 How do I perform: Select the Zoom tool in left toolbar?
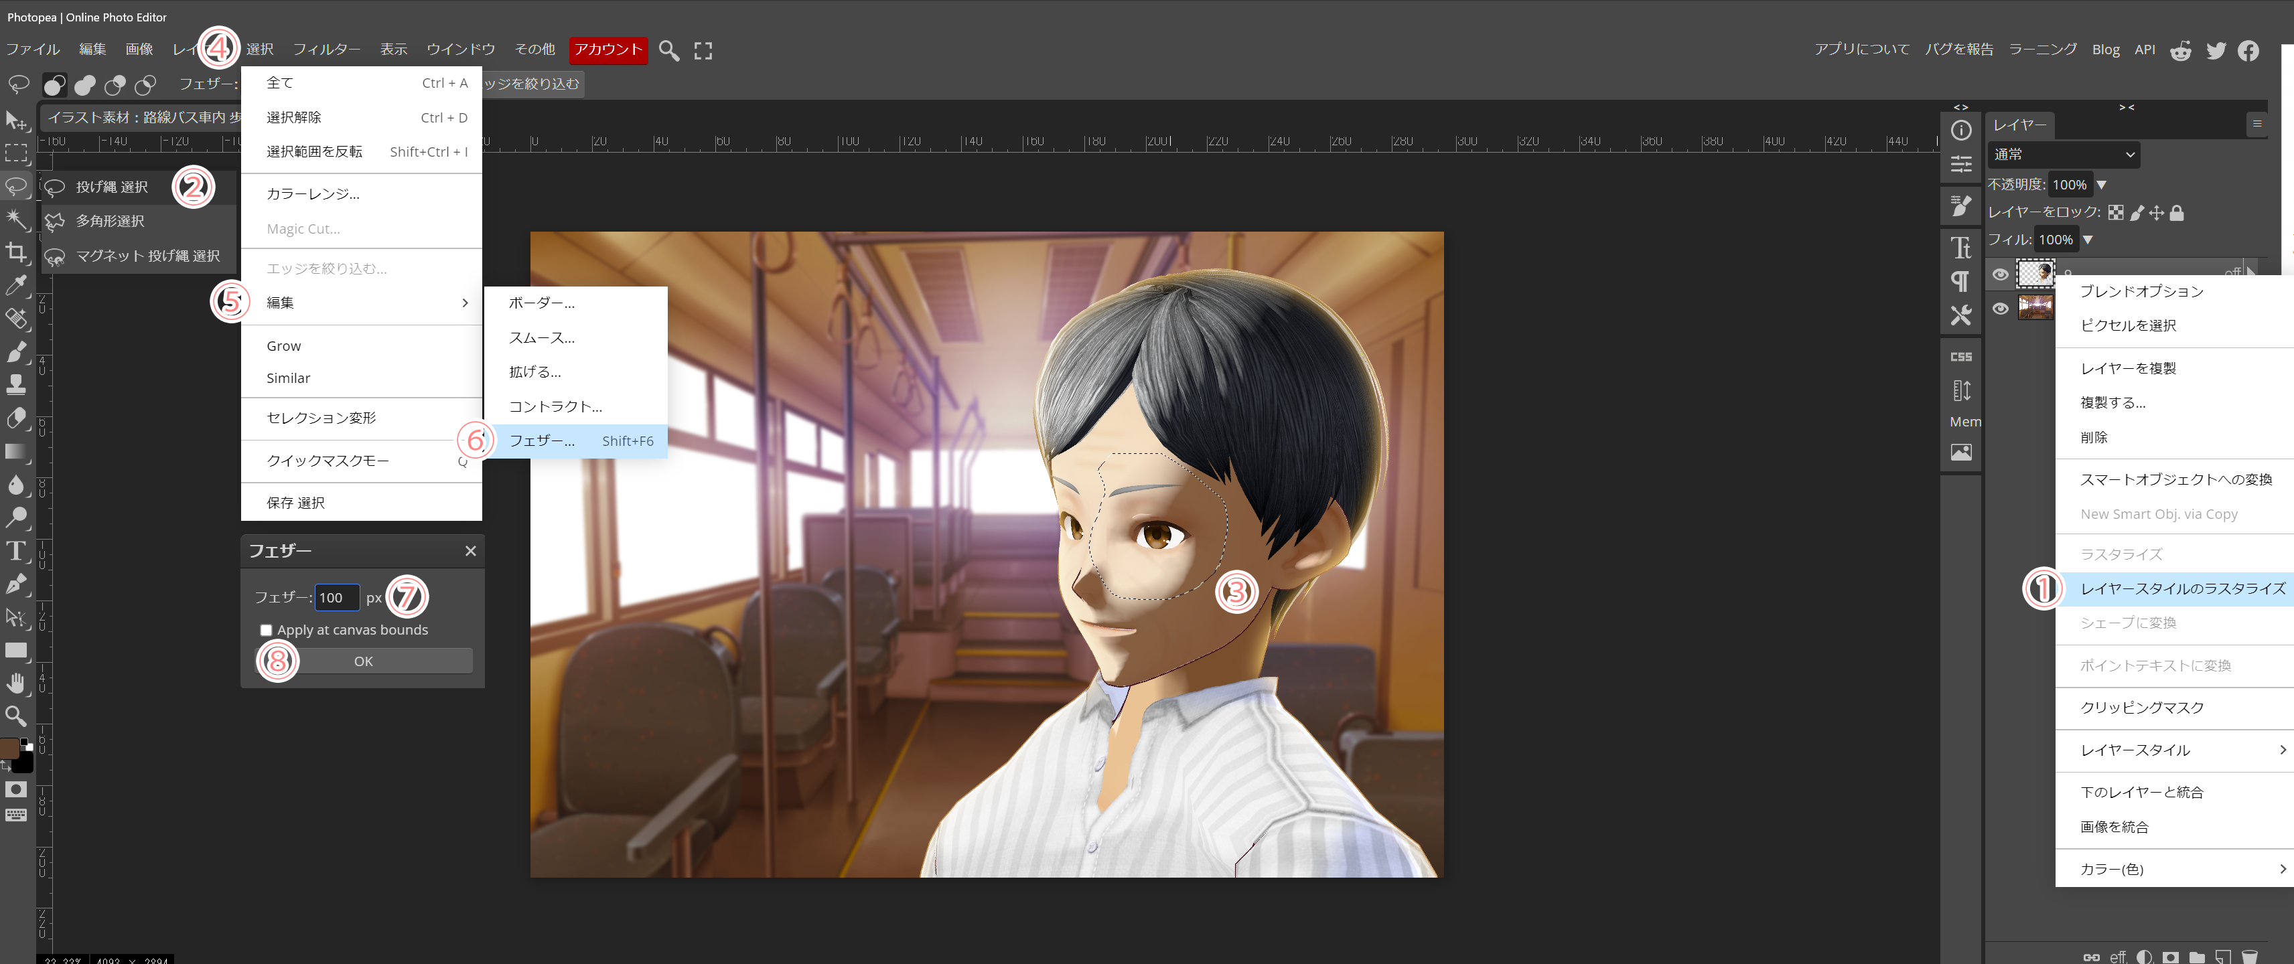click(16, 716)
